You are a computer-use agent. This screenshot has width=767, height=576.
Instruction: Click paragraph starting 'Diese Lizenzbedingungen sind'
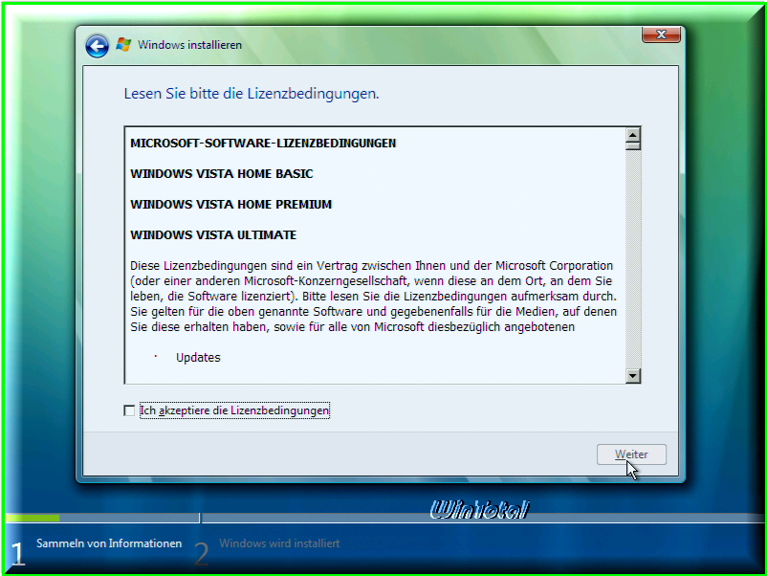pos(373,296)
